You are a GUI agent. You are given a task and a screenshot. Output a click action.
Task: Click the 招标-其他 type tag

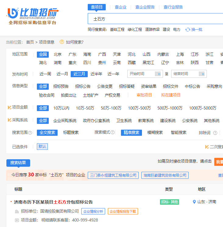(x=169, y=202)
